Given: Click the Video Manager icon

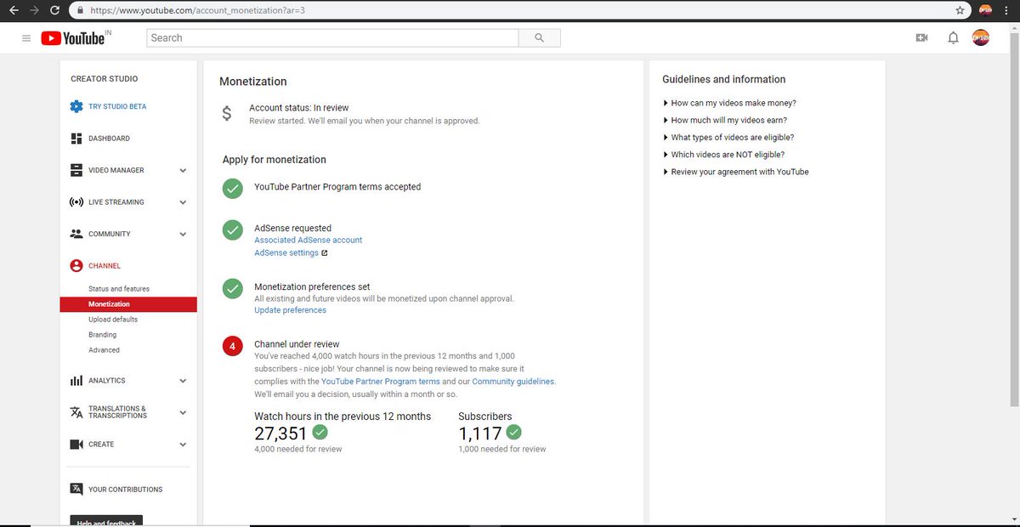Looking at the screenshot, I should [x=76, y=170].
